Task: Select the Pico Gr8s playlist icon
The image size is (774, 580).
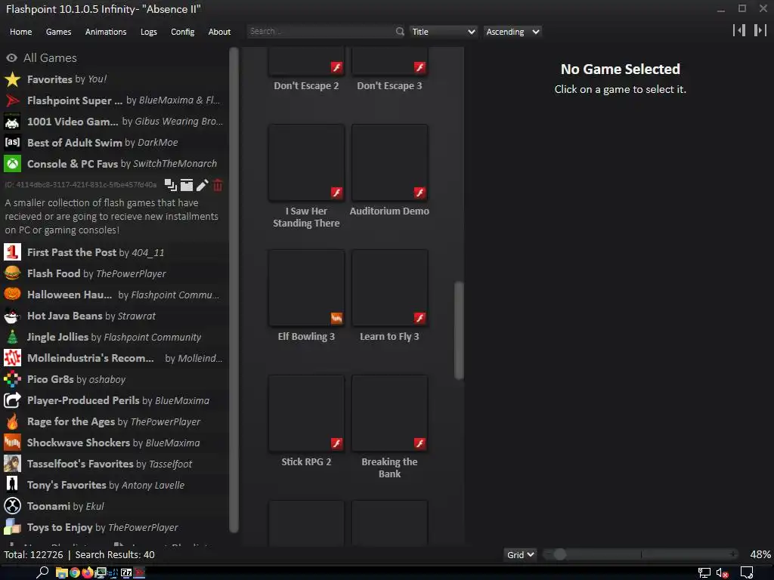Action: pos(12,379)
